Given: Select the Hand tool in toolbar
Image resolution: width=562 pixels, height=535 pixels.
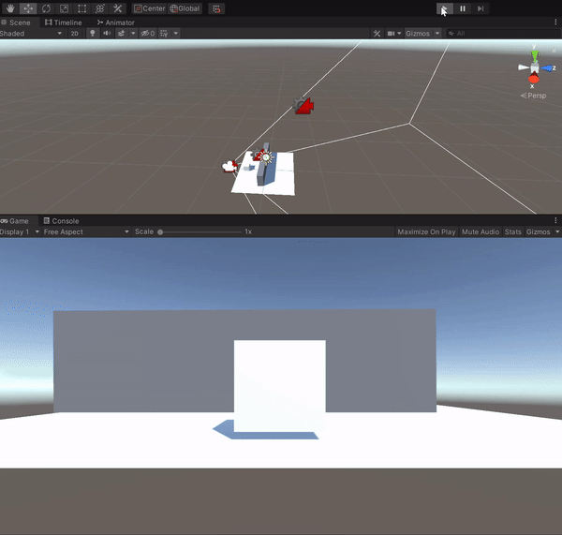Looking at the screenshot, I should pos(9,8).
